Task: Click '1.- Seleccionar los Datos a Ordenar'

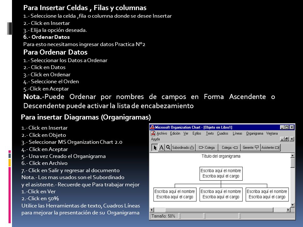Action: click(65, 61)
